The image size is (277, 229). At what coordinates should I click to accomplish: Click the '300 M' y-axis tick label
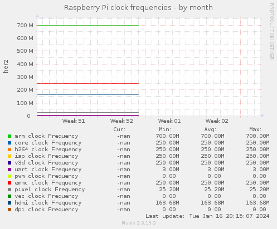pos(25,77)
